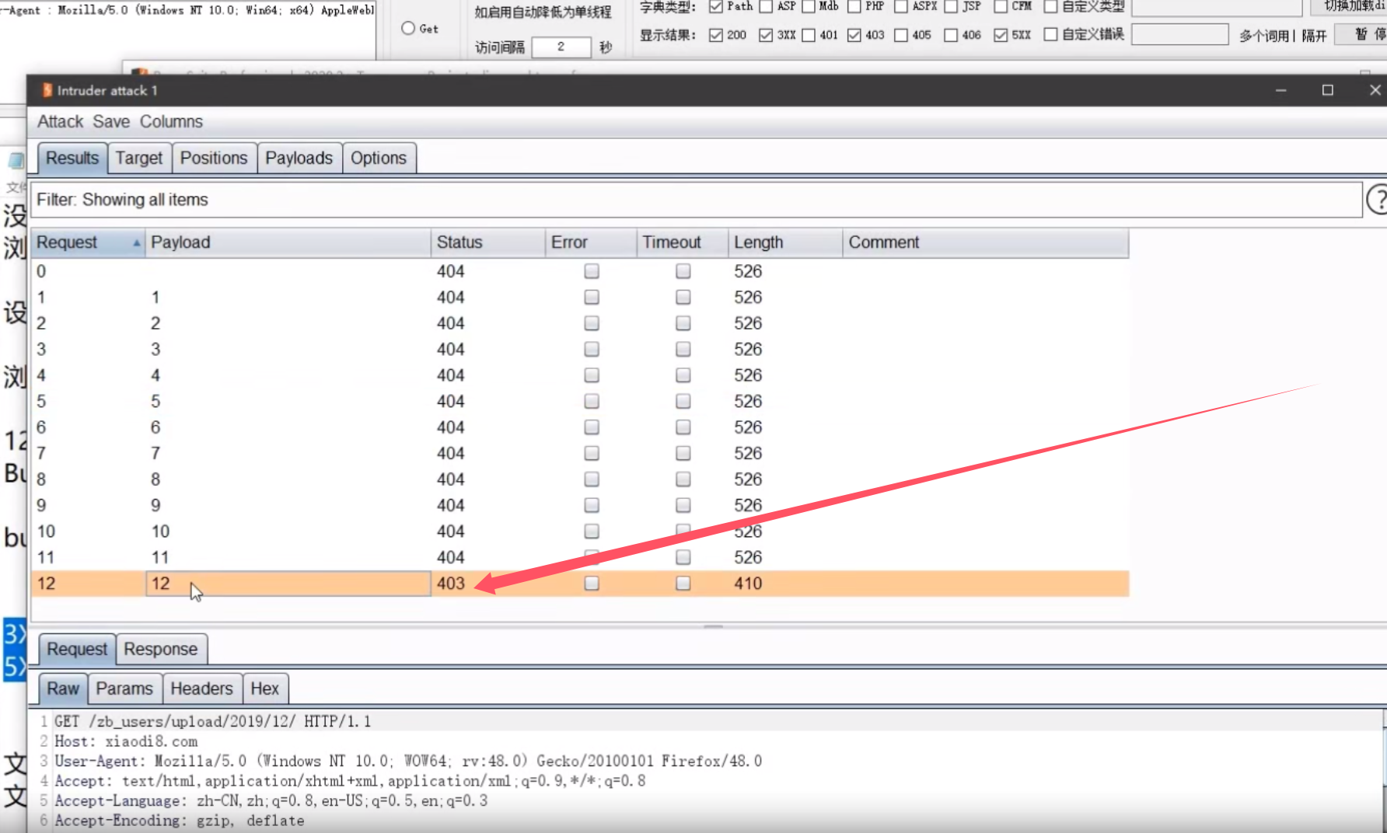Toggle Timeout checkbox for request 5
The image size is (1387, 833).
pyautogui.click(x=683, y=401)
